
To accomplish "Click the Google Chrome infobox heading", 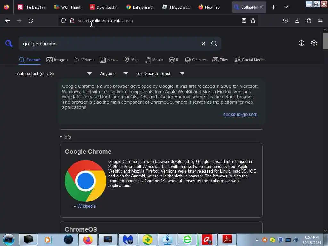I will (x=88, y=152).
